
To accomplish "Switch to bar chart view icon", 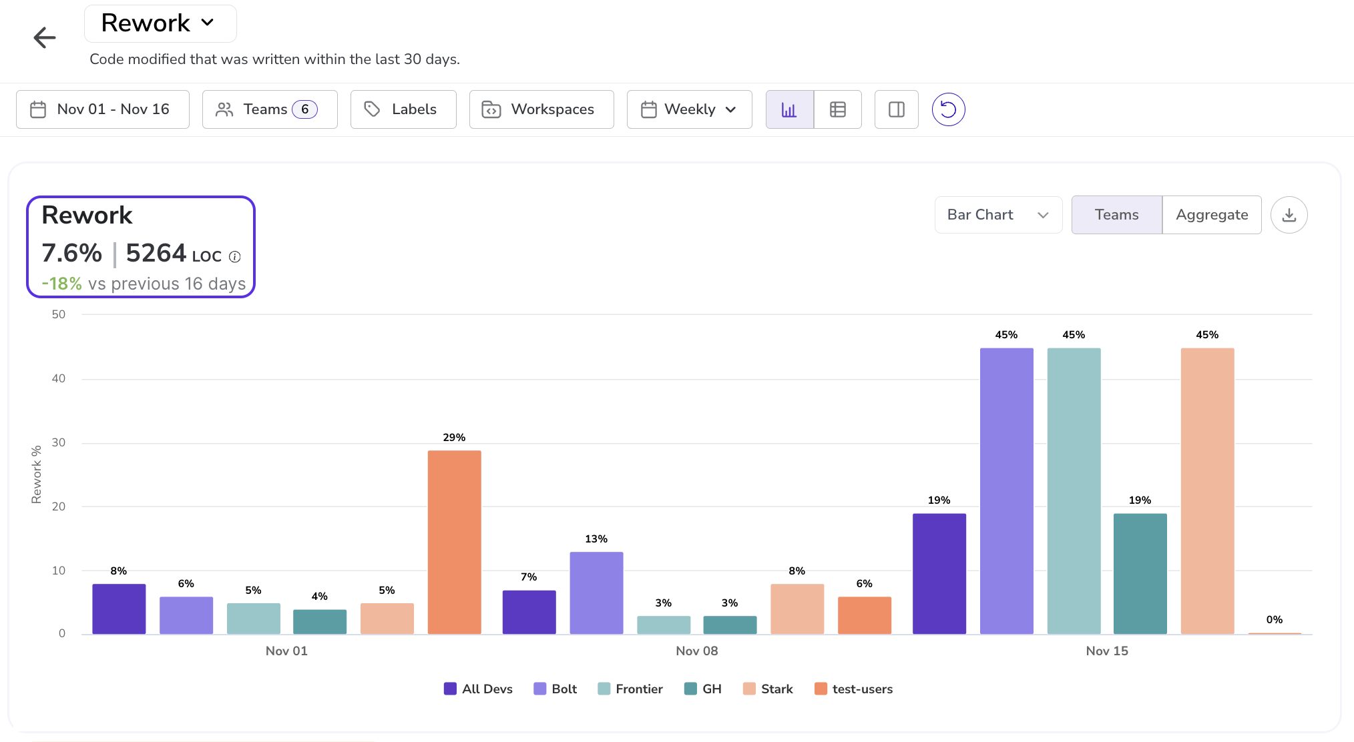I will (789, 109).
